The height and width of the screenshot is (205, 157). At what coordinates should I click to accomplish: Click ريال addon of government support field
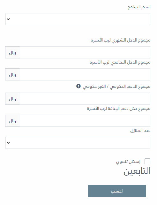[12, 99]
